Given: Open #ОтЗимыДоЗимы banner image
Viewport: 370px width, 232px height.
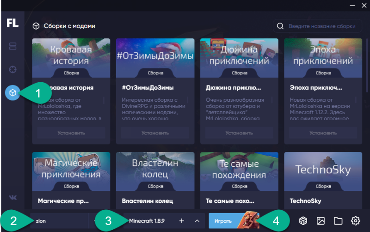Looking at the screenshot, I should pyautogui.click(x=155, y=58).
